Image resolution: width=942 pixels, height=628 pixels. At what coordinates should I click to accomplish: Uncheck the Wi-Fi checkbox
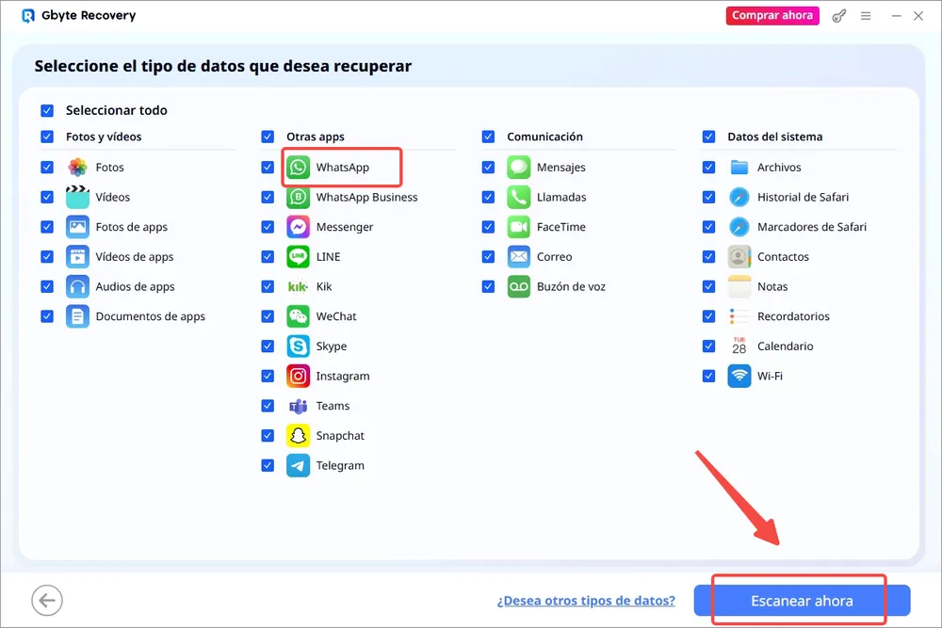pos(708,376)
